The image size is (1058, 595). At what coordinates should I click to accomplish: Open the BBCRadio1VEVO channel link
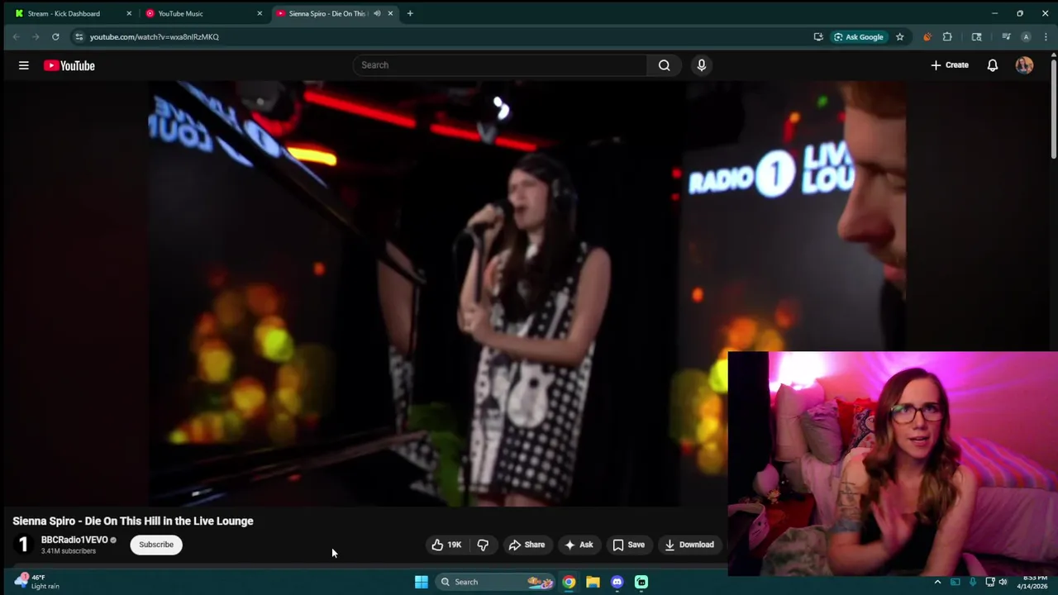[x=74, y=540]
